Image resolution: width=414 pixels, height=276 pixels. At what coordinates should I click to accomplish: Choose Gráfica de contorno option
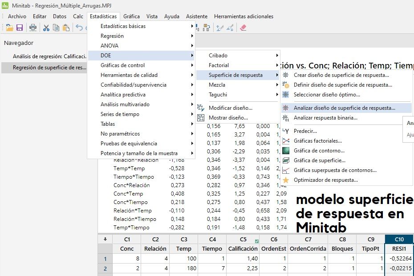coord(317,151)
